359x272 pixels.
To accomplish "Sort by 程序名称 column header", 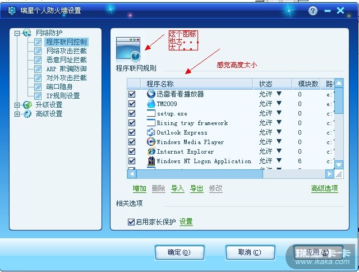I will (197, 84).
